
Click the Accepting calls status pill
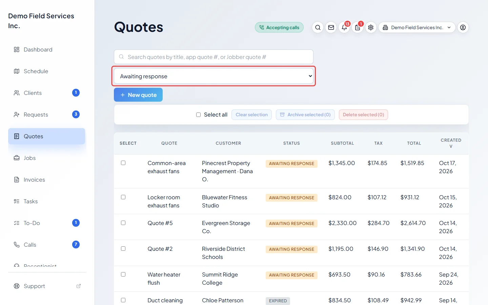point(279,27)
